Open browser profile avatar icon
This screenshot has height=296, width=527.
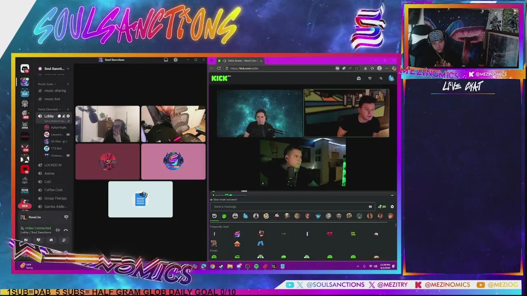coord(379,68)
